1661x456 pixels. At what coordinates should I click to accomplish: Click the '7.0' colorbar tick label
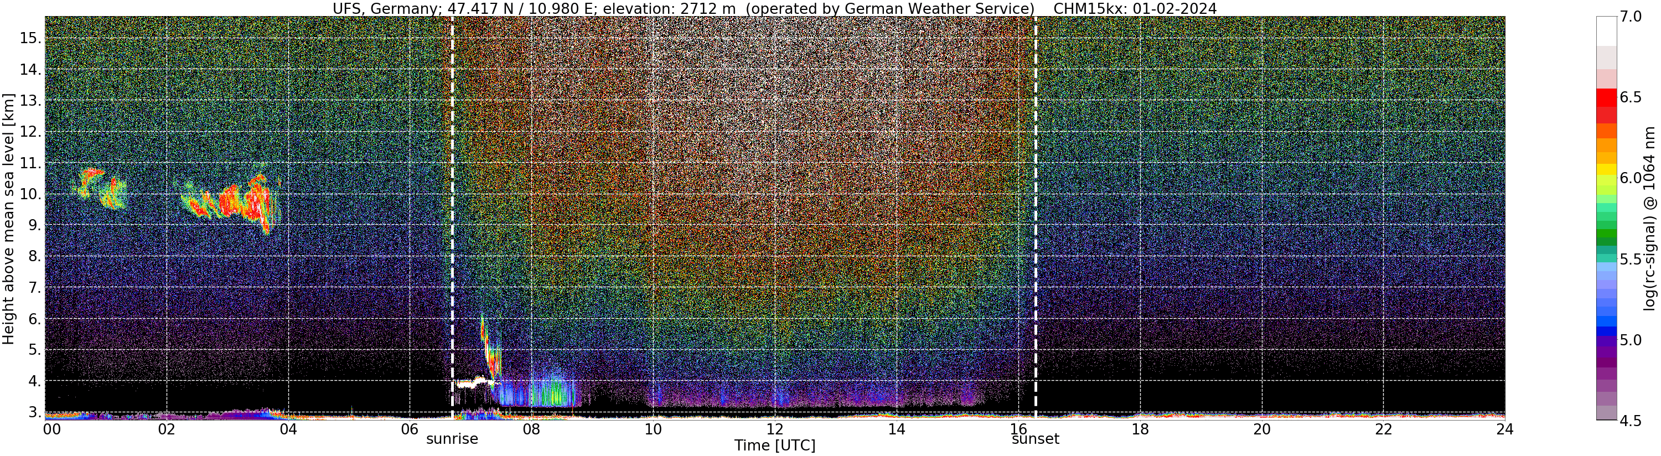(x=1631, y=17)
